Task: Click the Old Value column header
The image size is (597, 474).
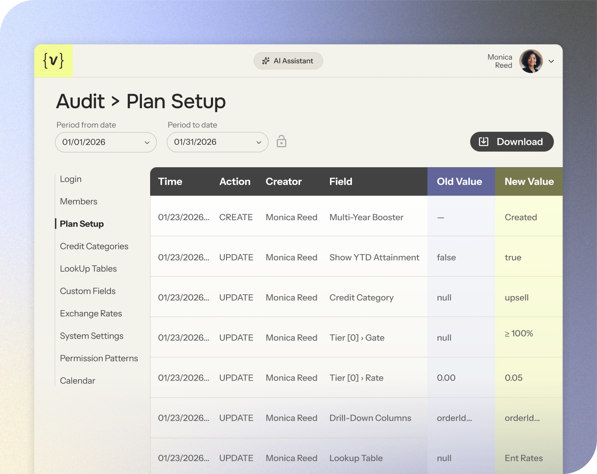Action: pos(459,182)
